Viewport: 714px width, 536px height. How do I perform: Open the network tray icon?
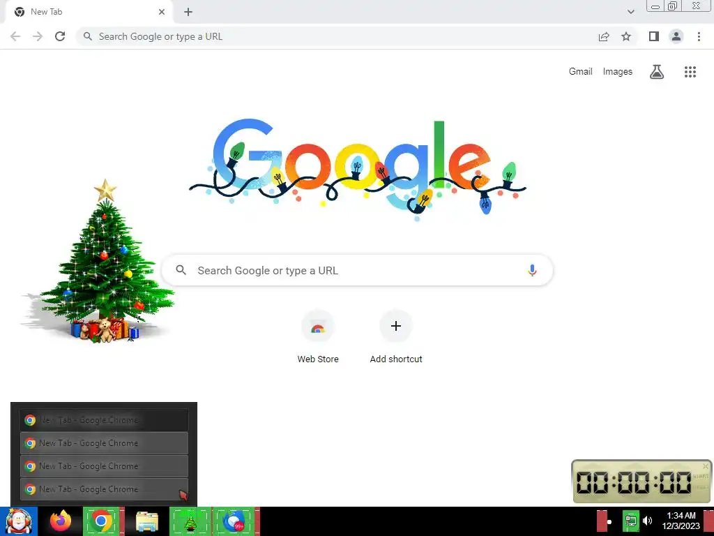click(631, 521)
